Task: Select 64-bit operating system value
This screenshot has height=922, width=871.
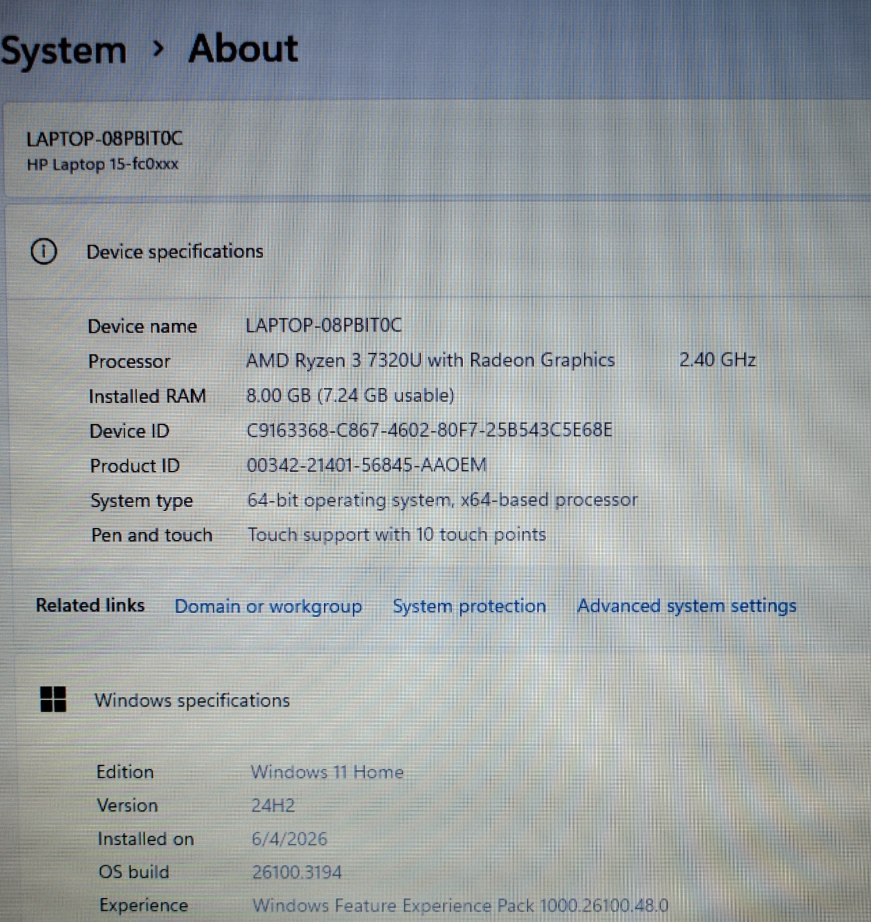Action: (442, 500)
